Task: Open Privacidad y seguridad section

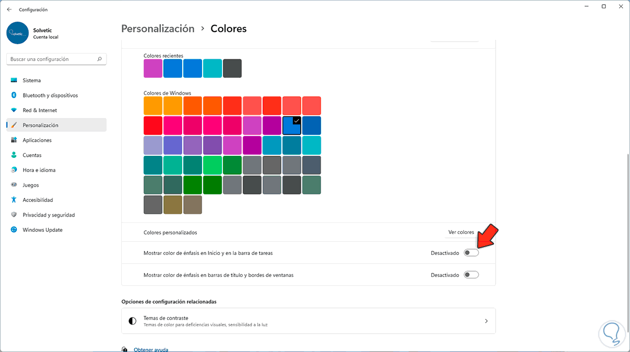Action: tap(48, 215)
